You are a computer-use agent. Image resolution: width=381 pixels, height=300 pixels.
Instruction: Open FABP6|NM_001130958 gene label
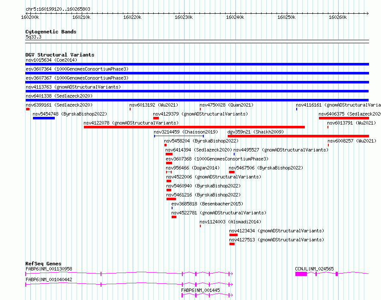[x=49, y=269]
